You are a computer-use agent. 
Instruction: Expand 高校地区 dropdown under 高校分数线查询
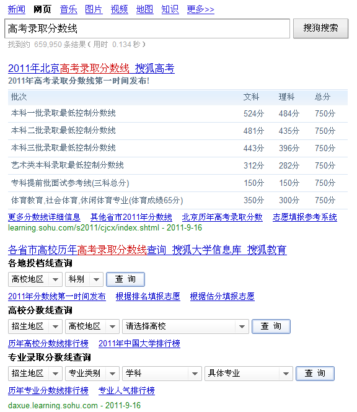(x=92, y=327)
